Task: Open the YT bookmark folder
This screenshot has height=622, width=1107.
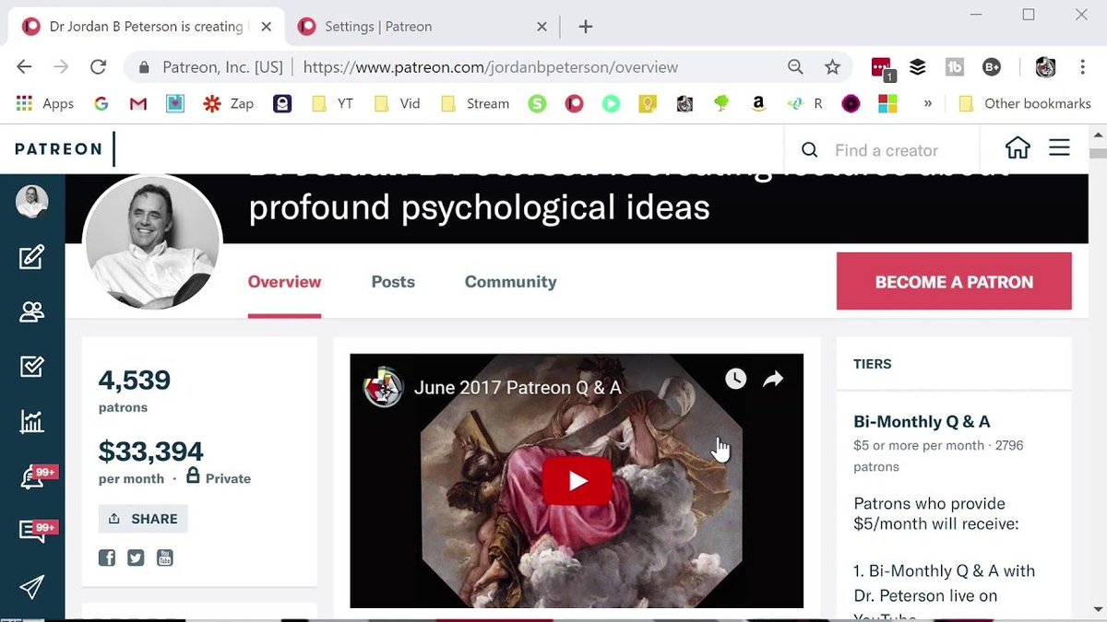Action: (333, 103)
